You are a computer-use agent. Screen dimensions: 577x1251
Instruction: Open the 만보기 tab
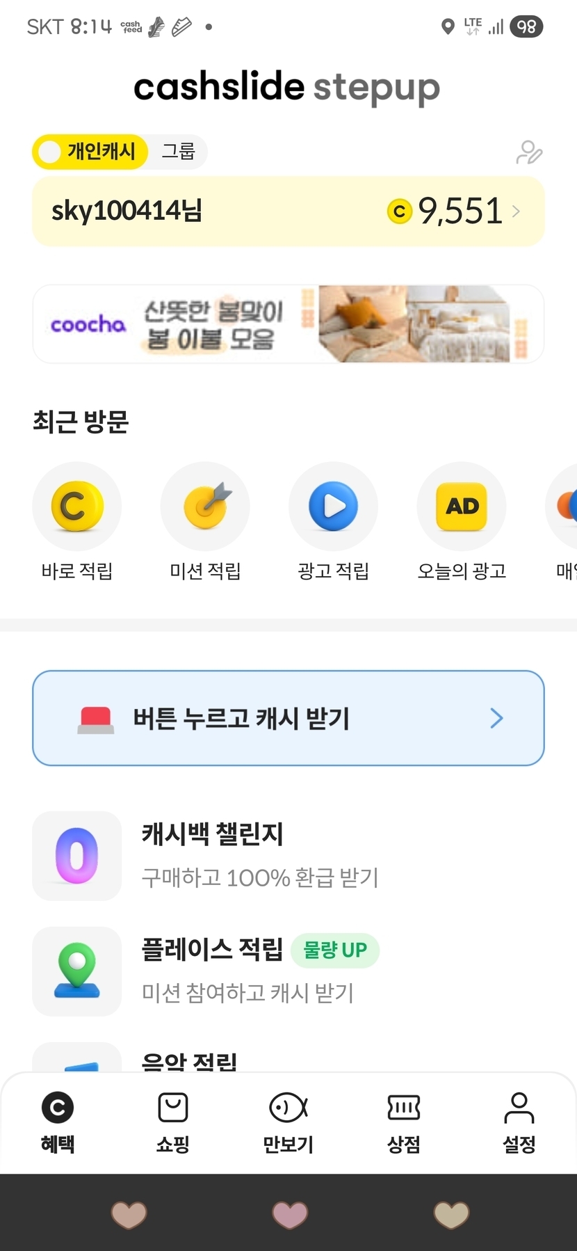288,1122
